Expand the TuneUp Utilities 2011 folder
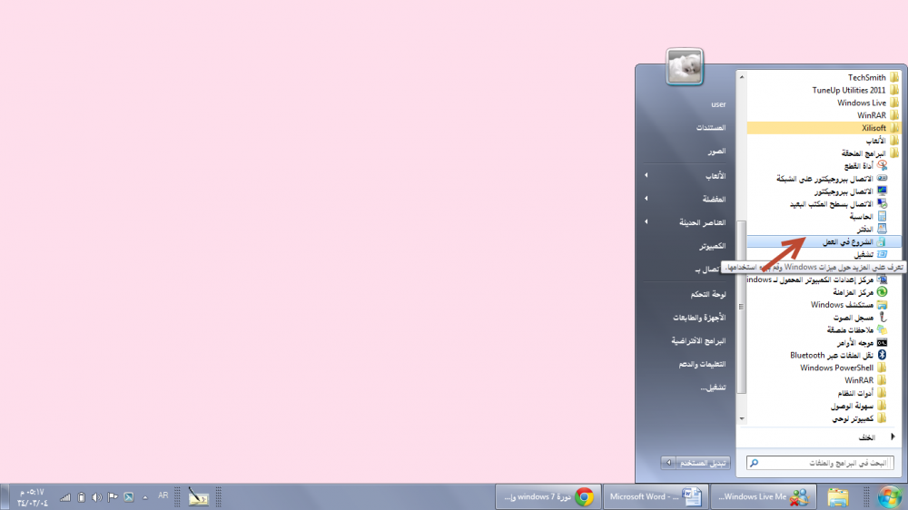 [849, 90]
